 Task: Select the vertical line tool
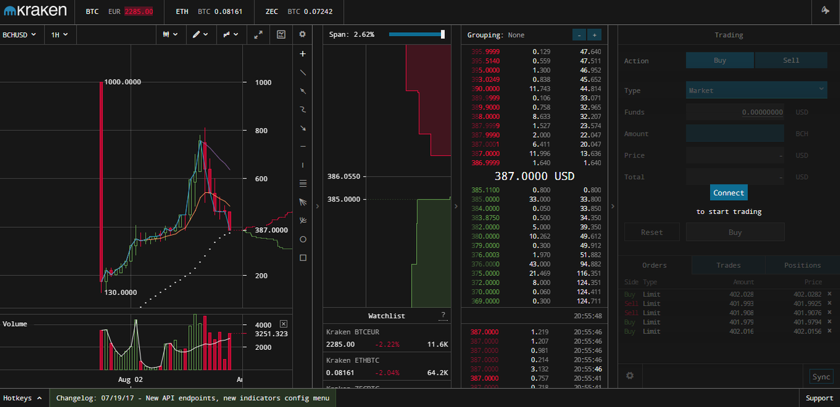coord(303,165)
